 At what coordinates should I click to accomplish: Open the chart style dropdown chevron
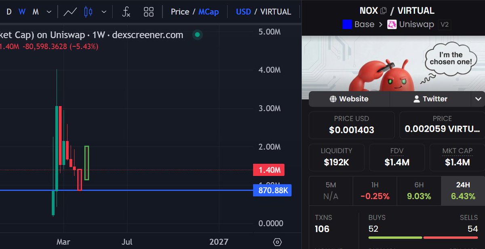pos(104,12)
